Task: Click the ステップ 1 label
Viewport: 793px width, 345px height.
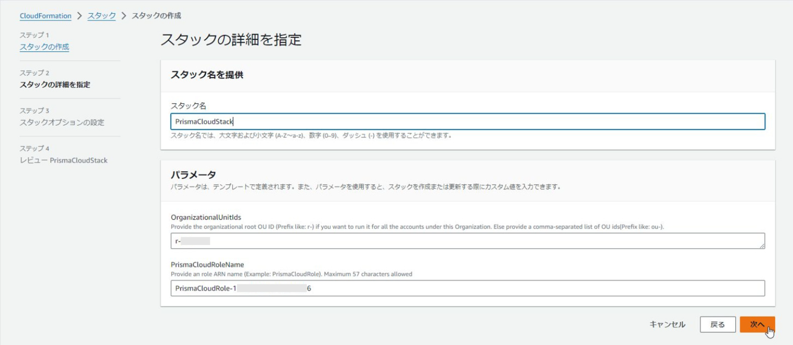Action: tap(34, 35)
